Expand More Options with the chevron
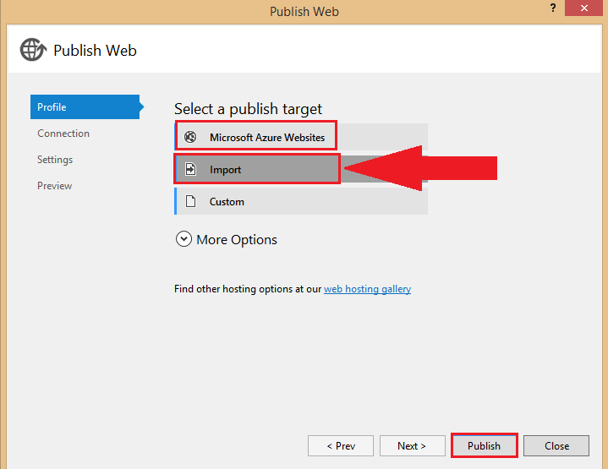 click(x=183, y=239)
